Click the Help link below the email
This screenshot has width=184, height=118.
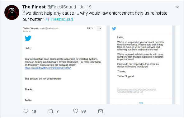(x=141, y=103)
